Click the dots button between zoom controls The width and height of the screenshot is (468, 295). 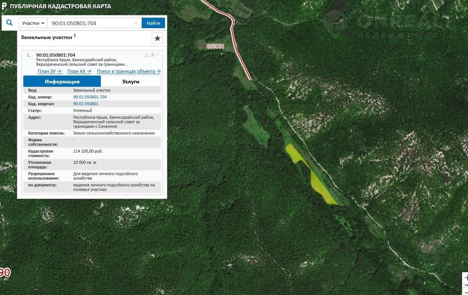465,285
